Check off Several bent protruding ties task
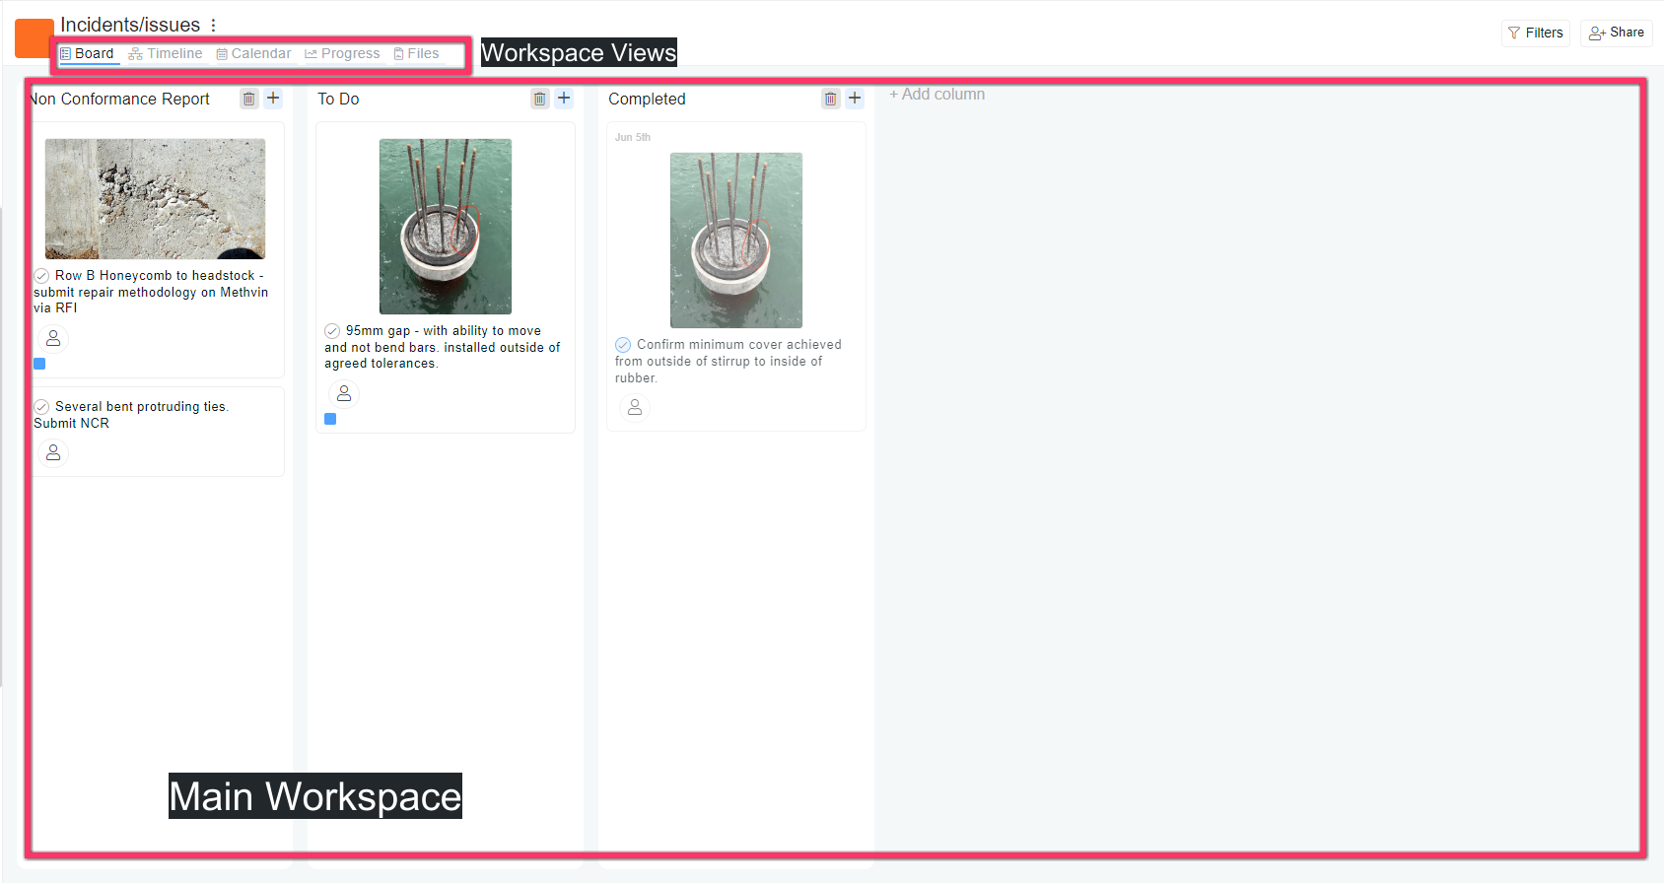Viewport: 1664px width, 883px height. coord(42,407)
